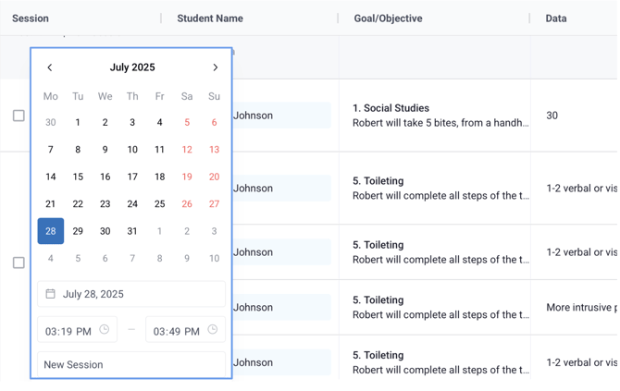
Task: Click the New Session name field
Action: pyautogui.click(x=131, y=364)
